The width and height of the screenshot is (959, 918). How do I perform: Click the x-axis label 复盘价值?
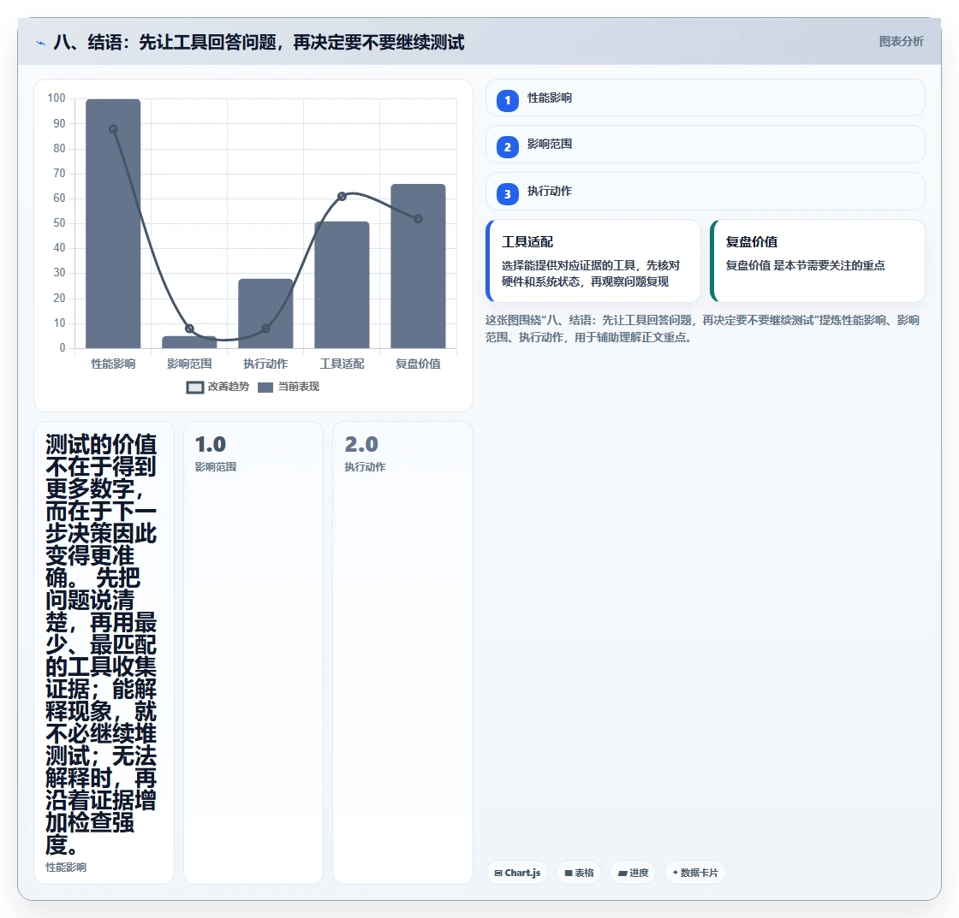tap(419, 364)
